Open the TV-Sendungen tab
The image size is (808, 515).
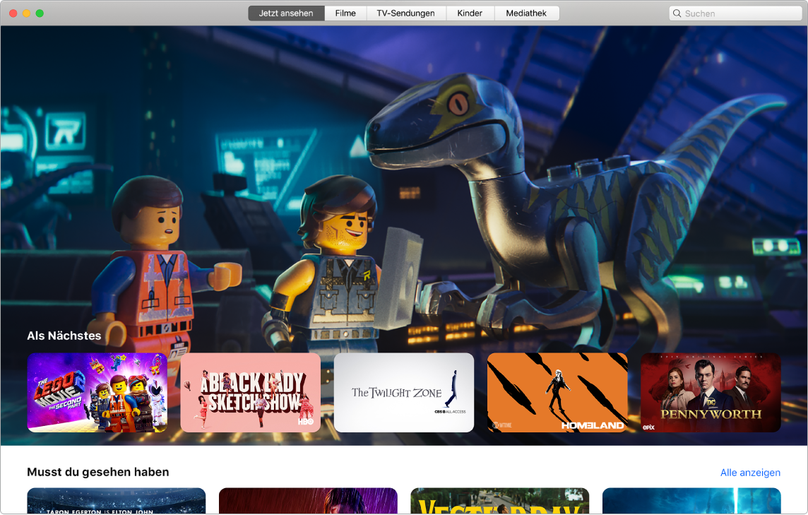(x=406, y=13)
